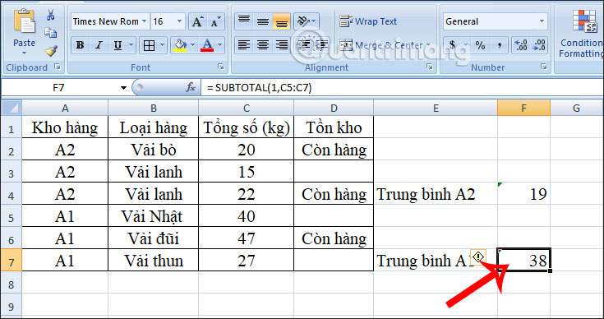Image resolution: width=604 pixels, height=319 pixels.
Task: Click the Insert Function fx icon
Action: (191, 88)
